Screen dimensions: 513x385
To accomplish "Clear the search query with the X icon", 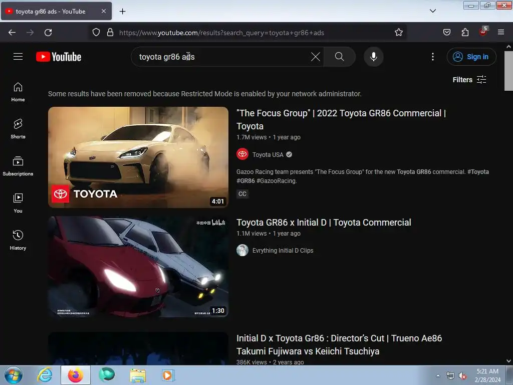I will [x=316, y=57].
